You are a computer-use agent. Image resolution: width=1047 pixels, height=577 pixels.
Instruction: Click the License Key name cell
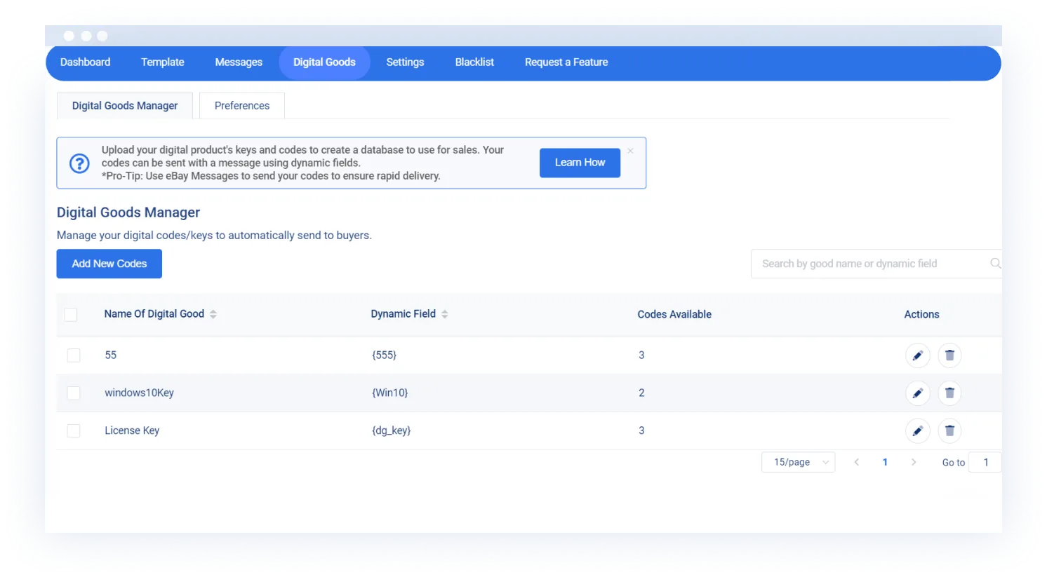[132, 431]
